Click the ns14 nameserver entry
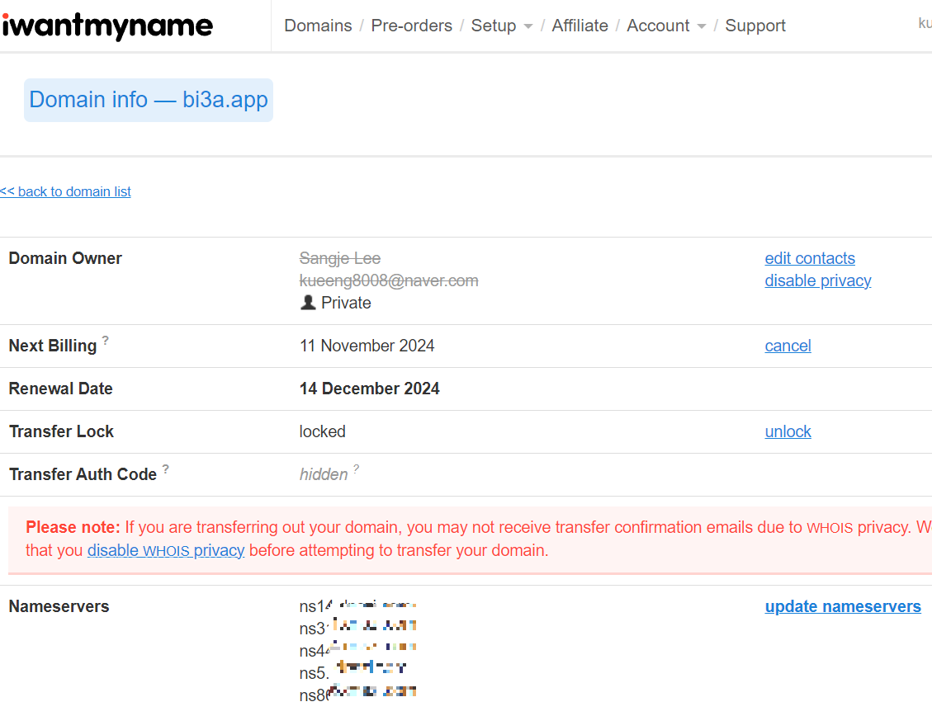 pos(357,606)
